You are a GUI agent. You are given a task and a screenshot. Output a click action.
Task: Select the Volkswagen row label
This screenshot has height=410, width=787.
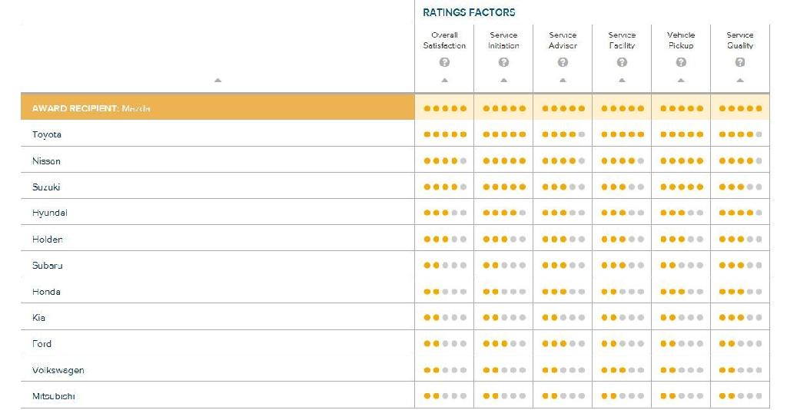click(x=58, y=370)
